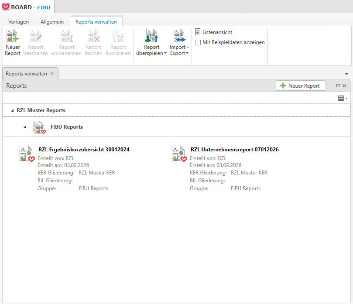Enable Mit Beispieldaten anzeigen checkbox

pyautogui.click(x=198, y=42)
